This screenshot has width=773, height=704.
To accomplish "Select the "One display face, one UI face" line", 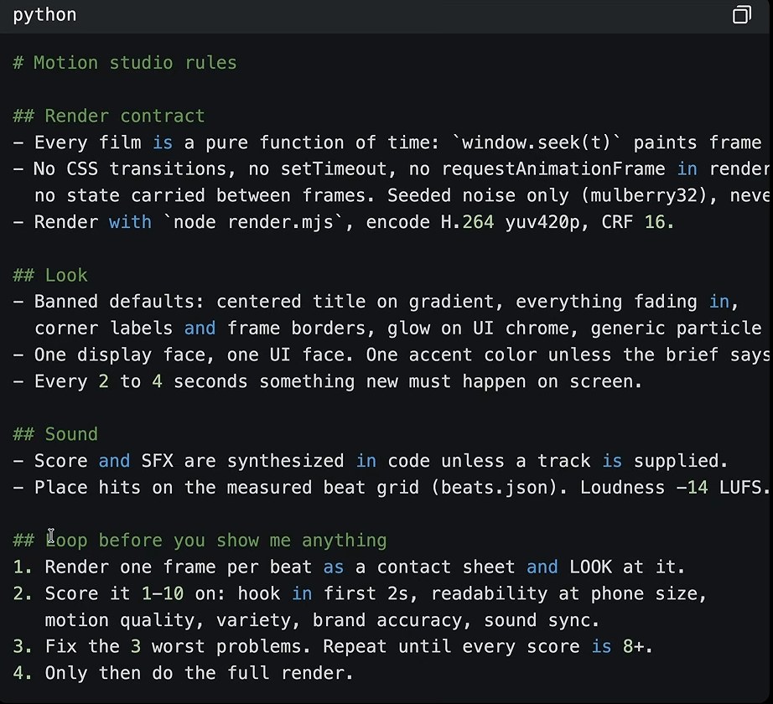I will pos(392,355).
